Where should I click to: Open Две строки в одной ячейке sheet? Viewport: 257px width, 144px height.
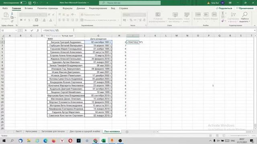(85, 132)
